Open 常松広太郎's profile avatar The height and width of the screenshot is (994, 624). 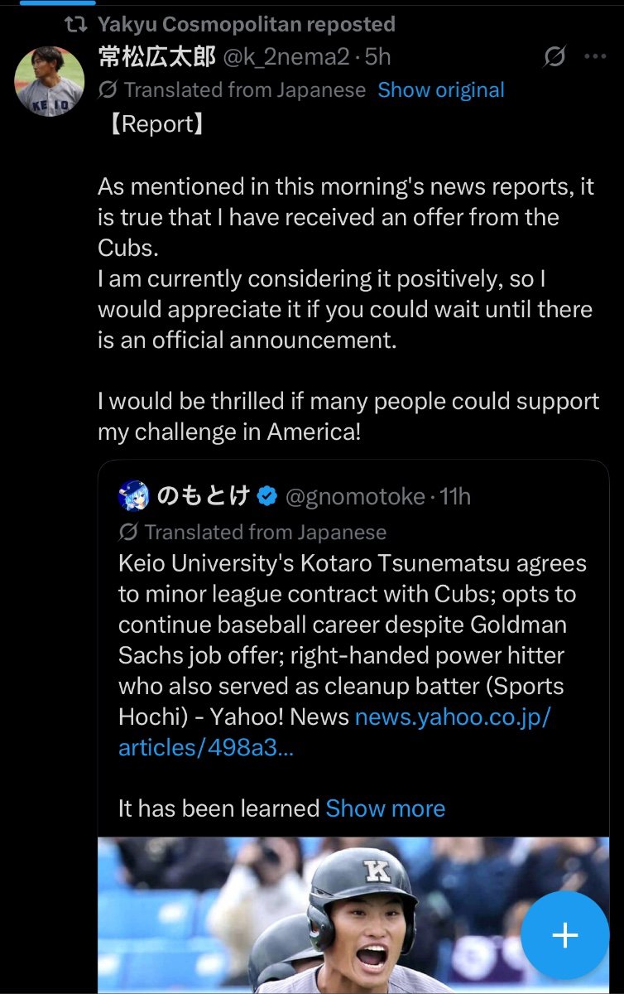point(50,81)
